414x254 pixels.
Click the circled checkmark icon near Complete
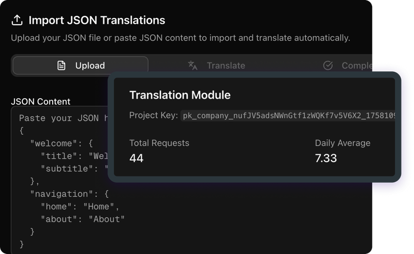(328, 66)
